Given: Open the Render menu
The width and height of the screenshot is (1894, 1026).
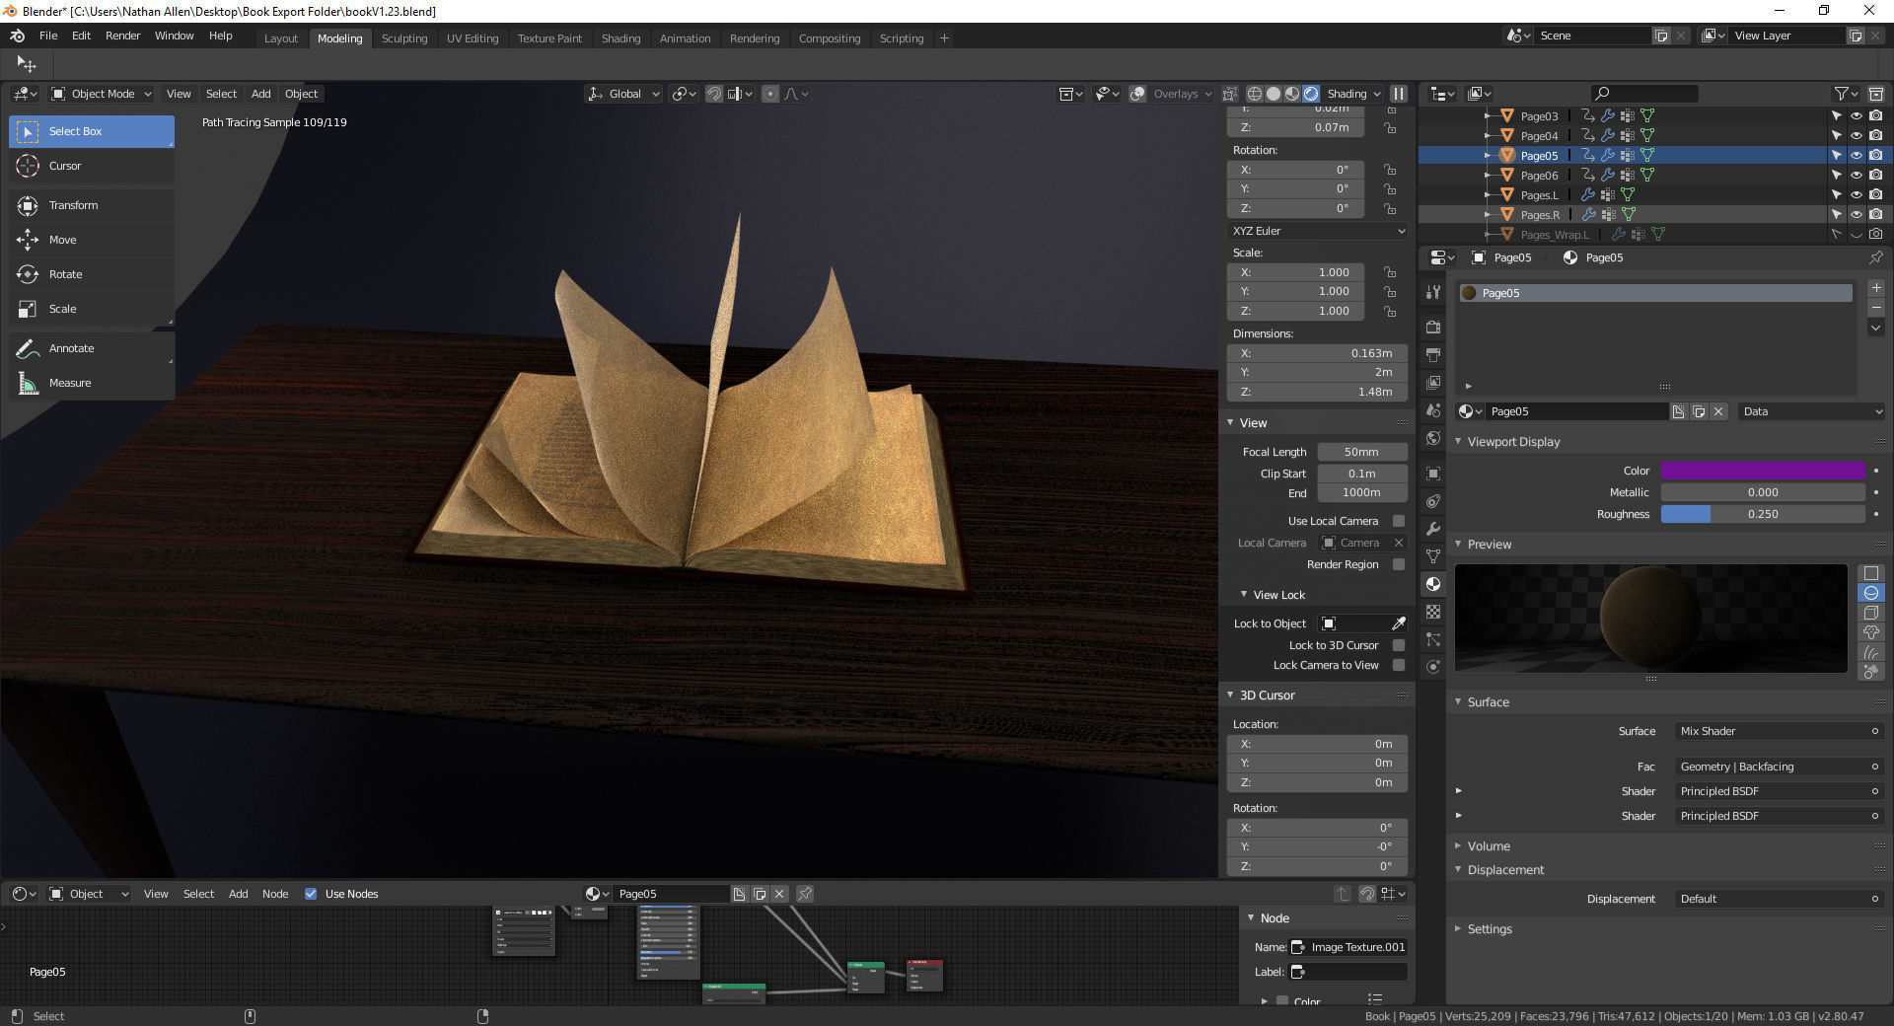Looking at the screenshot, I should coord(122,36).
